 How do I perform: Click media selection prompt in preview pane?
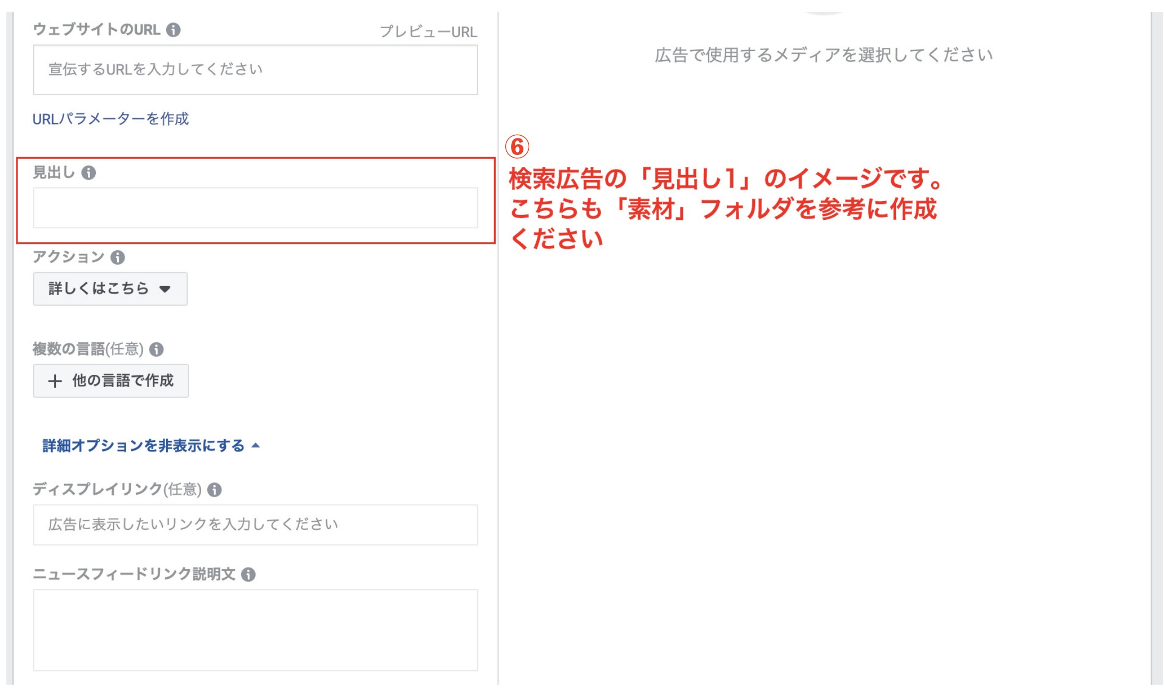[823, 55]
